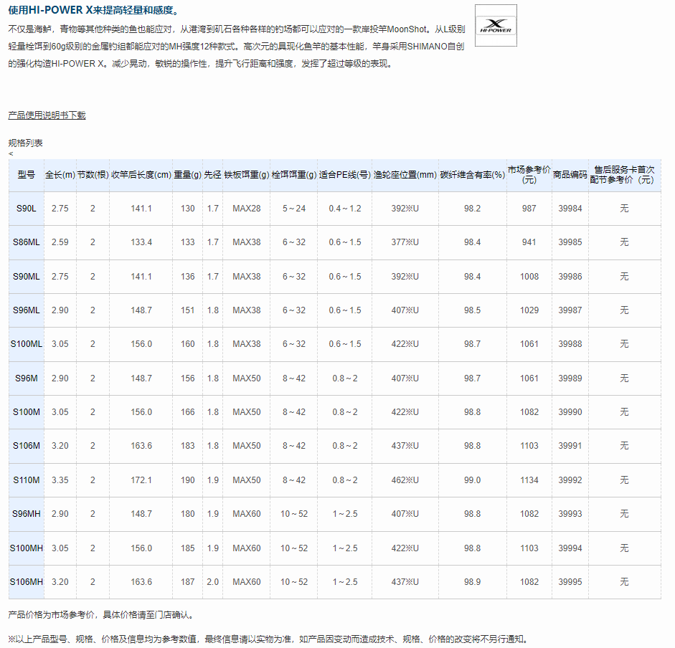Click the HI-POWER X logo icon
Viewport: 675px width, 648px height.
[x=496, y=25]
